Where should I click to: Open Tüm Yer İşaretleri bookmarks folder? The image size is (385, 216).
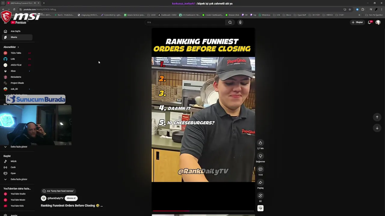374,15
